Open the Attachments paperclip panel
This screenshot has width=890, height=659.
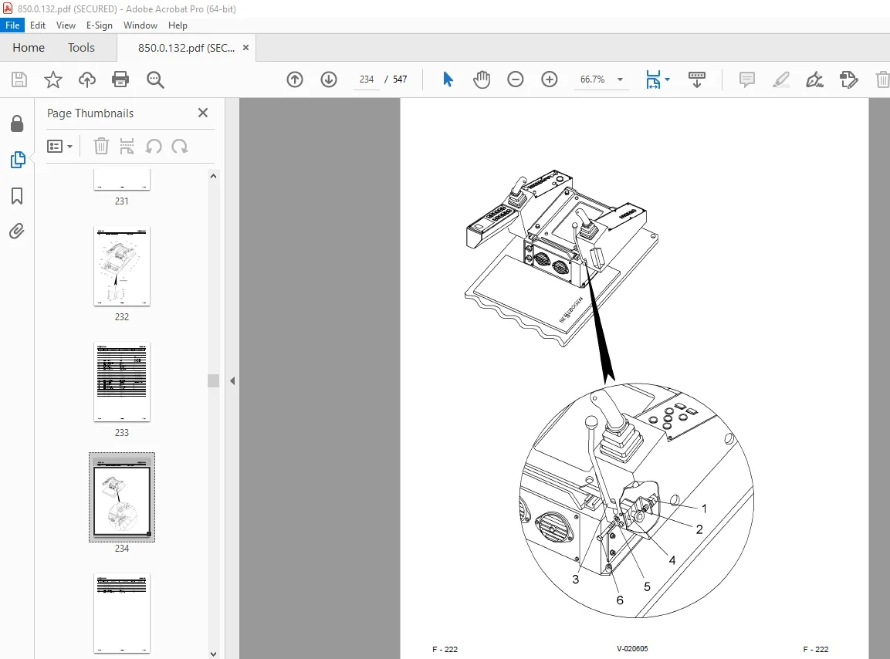pyautogui.click(x=17, y=231)
